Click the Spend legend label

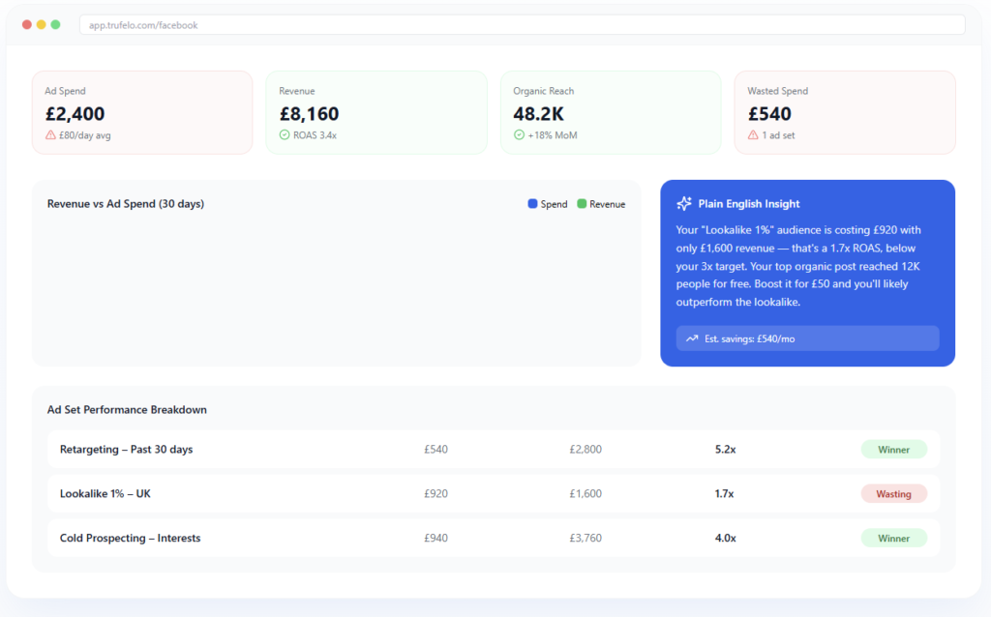coord(554,204)
